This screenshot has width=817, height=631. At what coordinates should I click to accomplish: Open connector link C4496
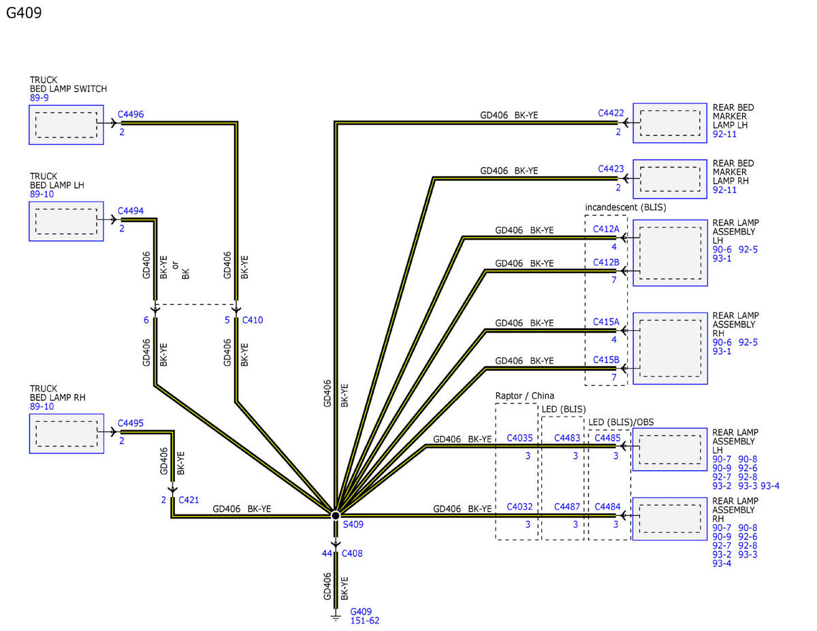pyautogui.click(x=131, y=114)
